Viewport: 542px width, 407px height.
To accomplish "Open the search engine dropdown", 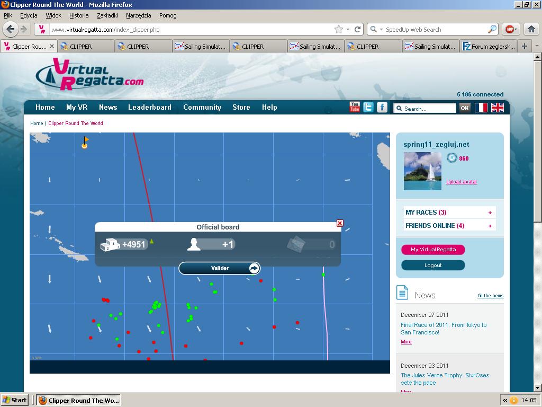I will [x=376, y=30].
